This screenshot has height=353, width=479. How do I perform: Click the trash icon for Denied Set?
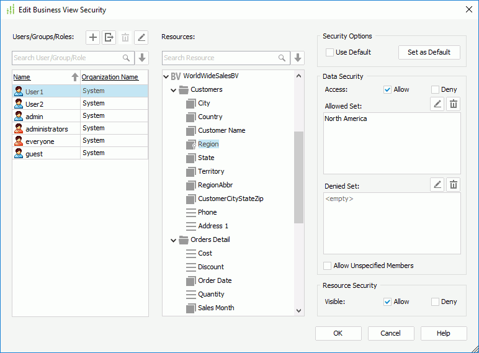pos(454,184)
